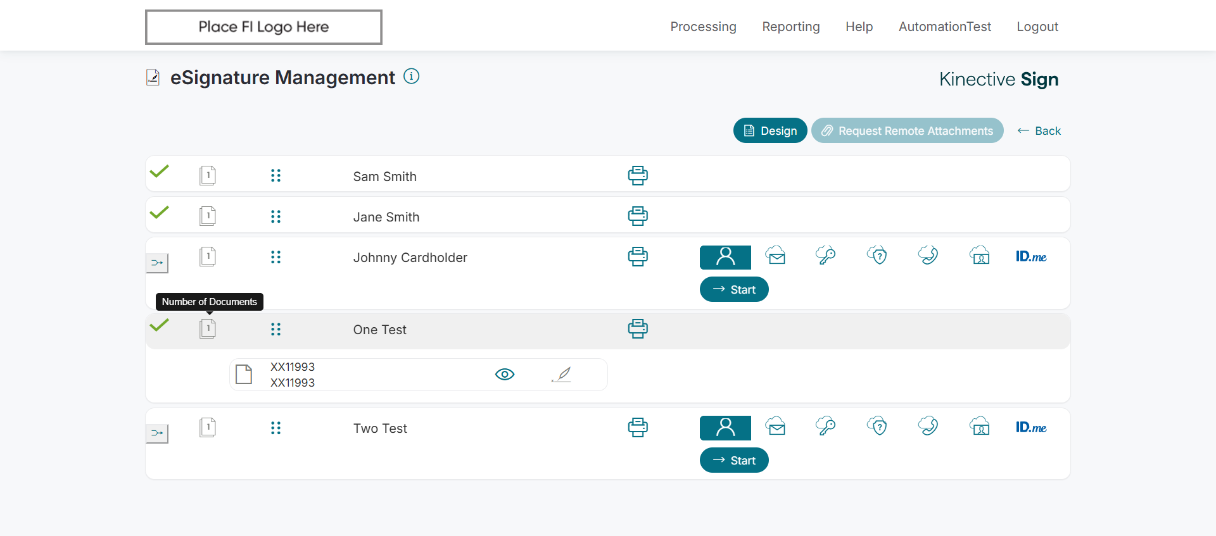Open the Reporting menu
The height and width of the screenshot is (536, 1216).
coord(791,27)
